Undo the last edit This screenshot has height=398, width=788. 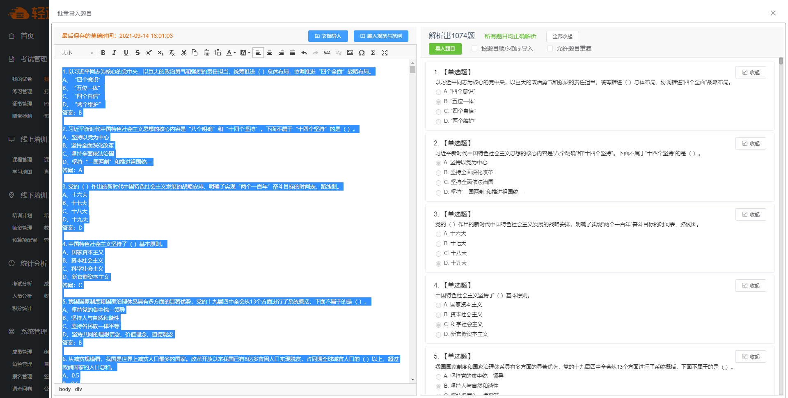(x=304, y=53)
